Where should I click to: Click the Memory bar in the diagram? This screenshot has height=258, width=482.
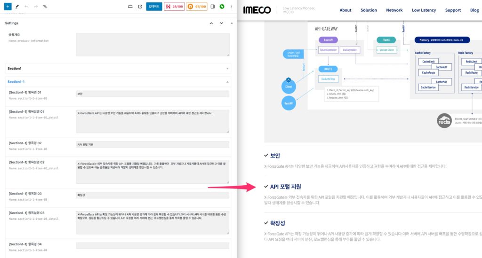point(442,40)
